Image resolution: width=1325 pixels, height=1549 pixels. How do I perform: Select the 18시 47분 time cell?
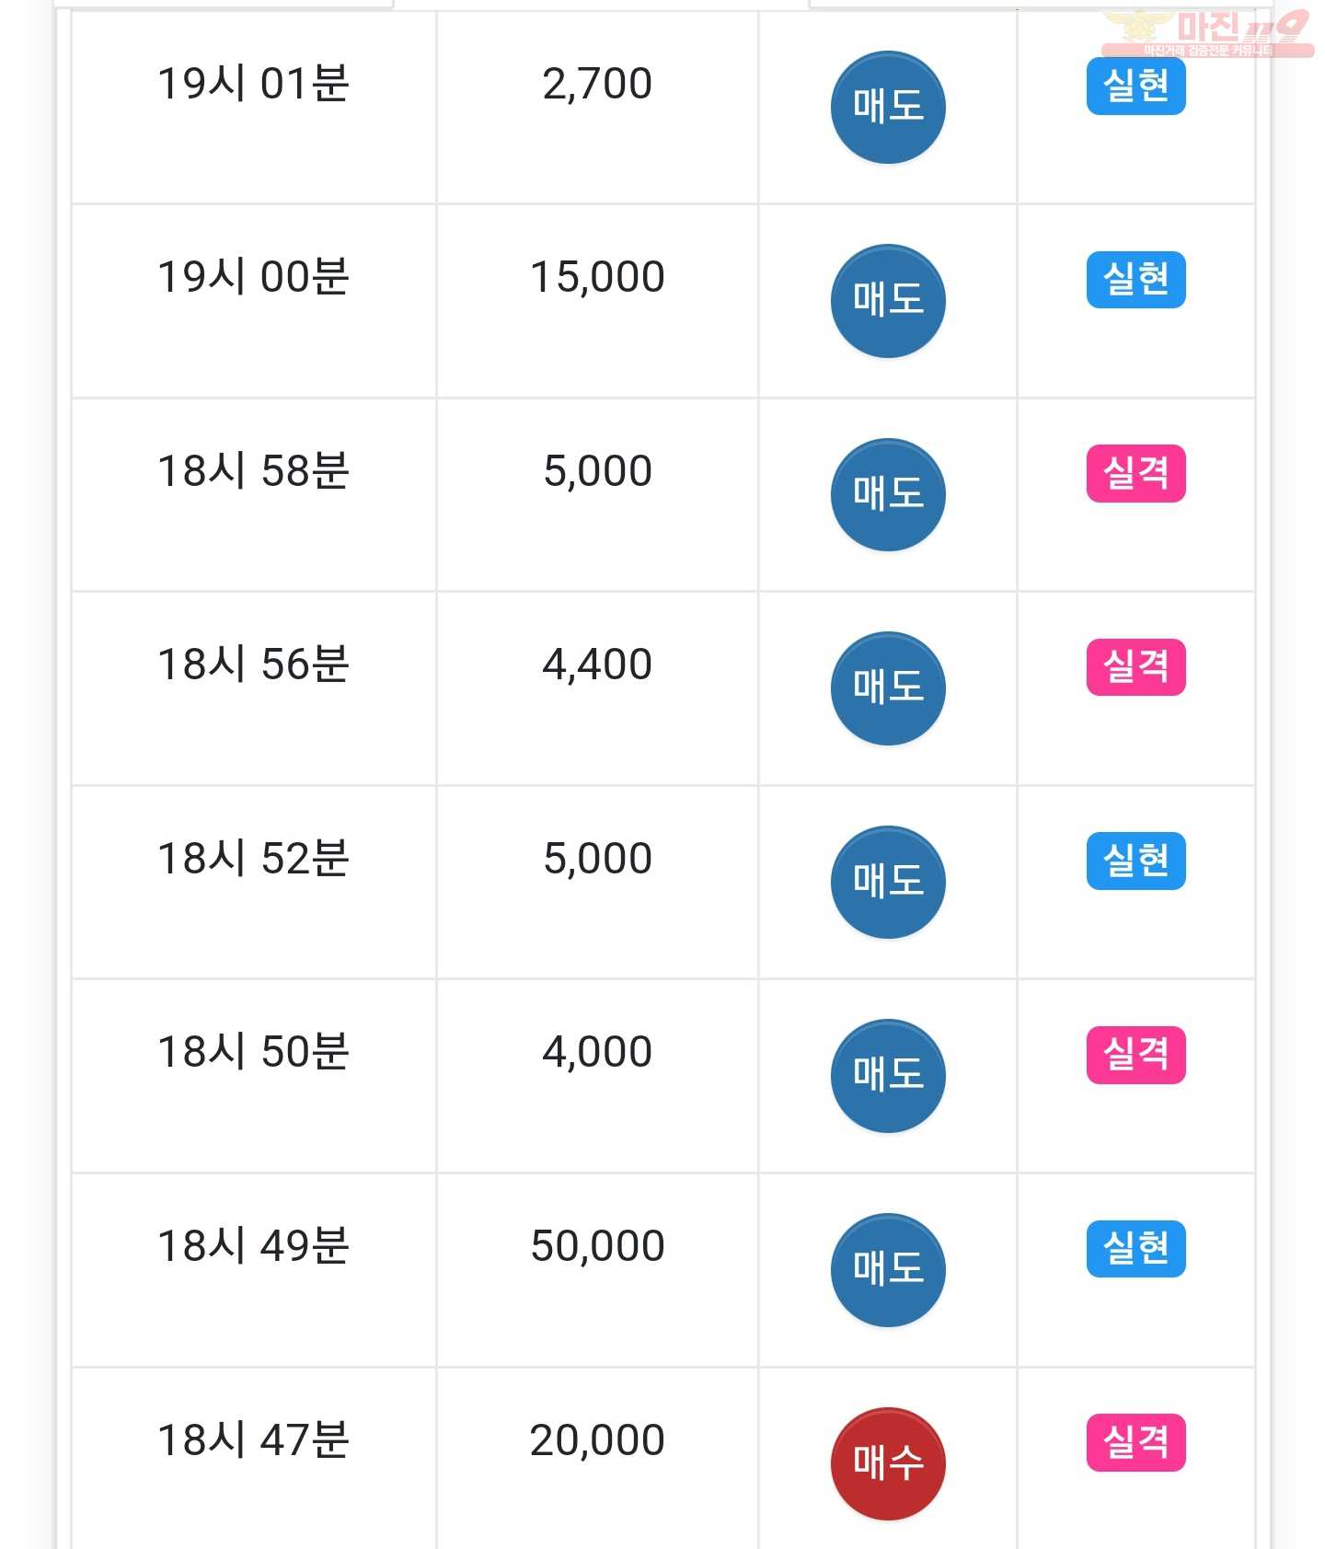coord(254,1458)
